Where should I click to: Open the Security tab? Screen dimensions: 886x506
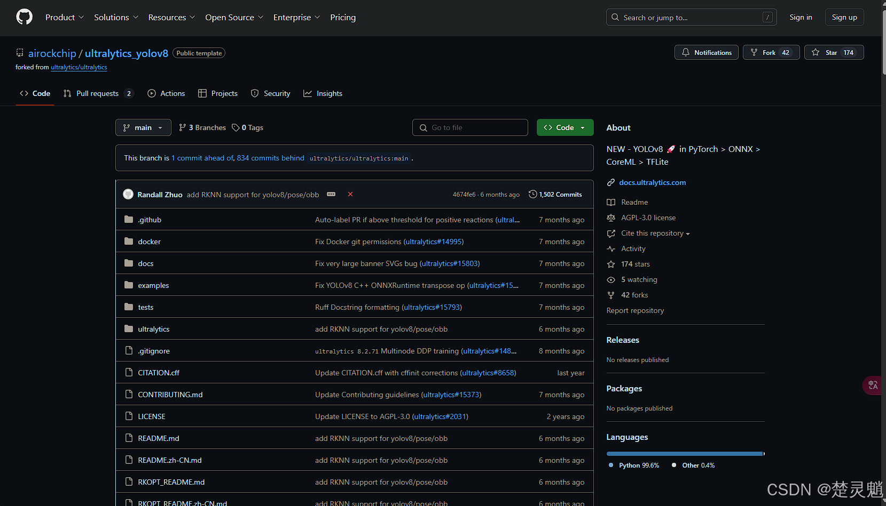[x=270, y=93]
